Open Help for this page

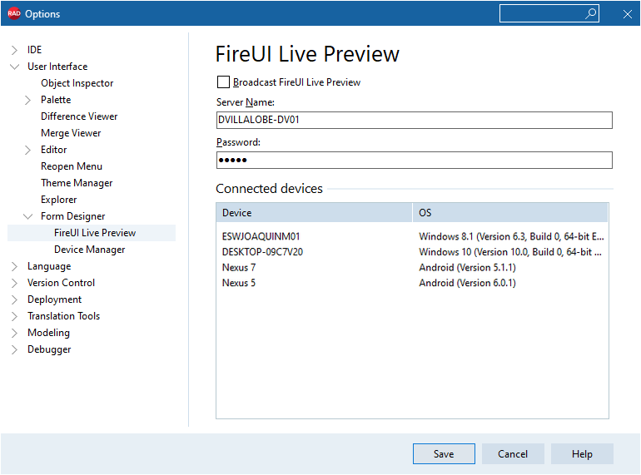coord(582,453)
